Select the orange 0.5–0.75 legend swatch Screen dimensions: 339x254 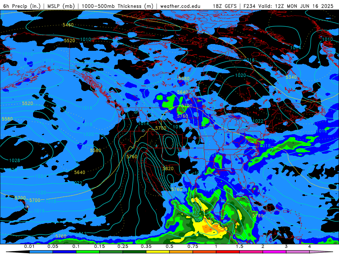point(181,252)
